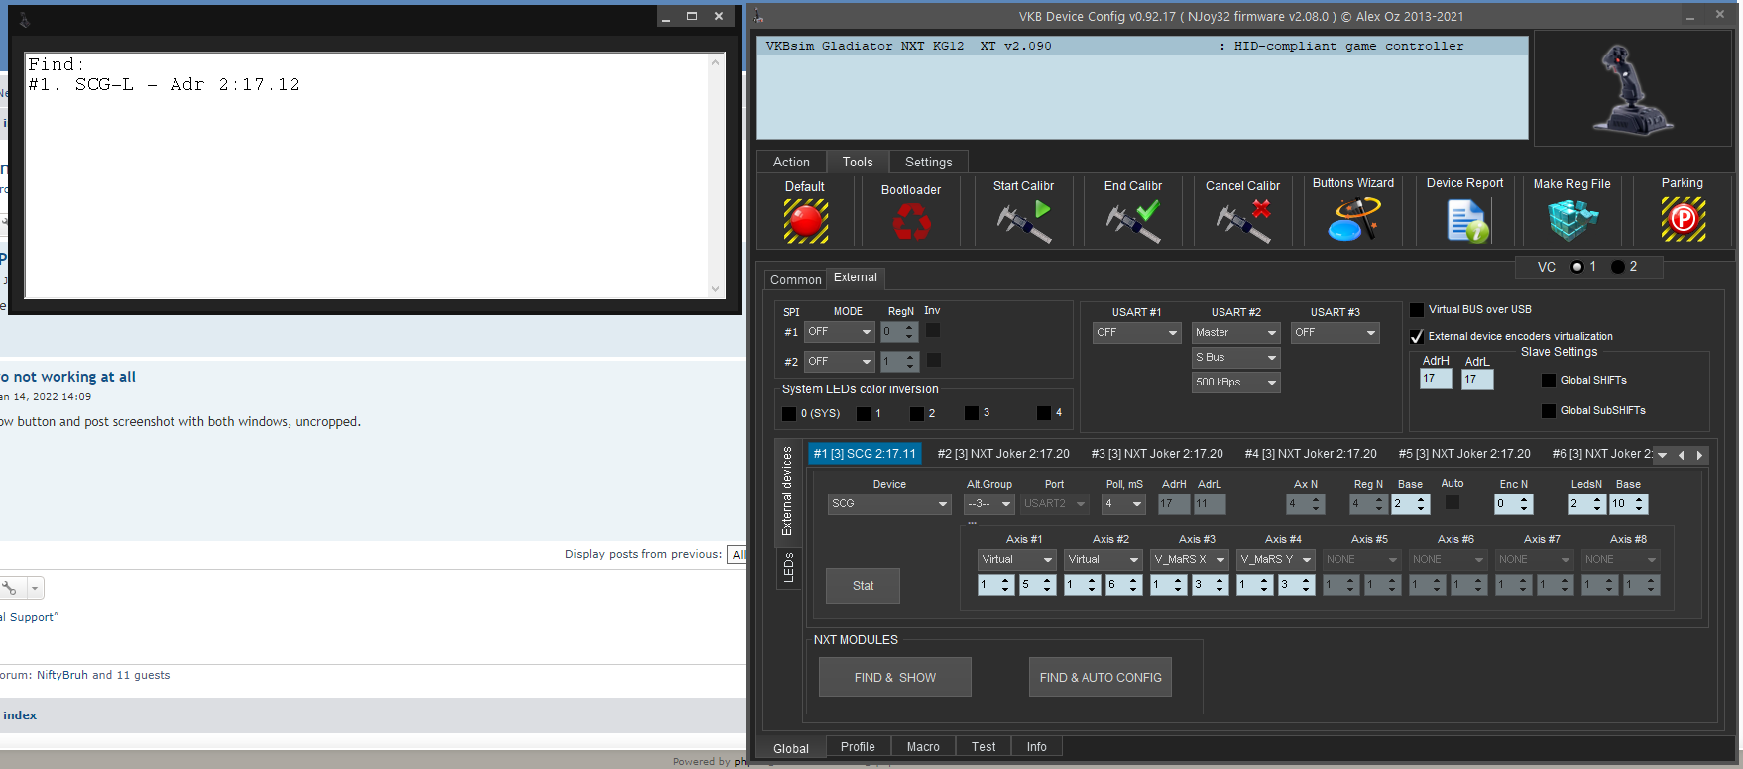This screenshot has height=769, width=1743.
Task: Open SPI #2 MODE dropdown
Action: tap(839, 362)
